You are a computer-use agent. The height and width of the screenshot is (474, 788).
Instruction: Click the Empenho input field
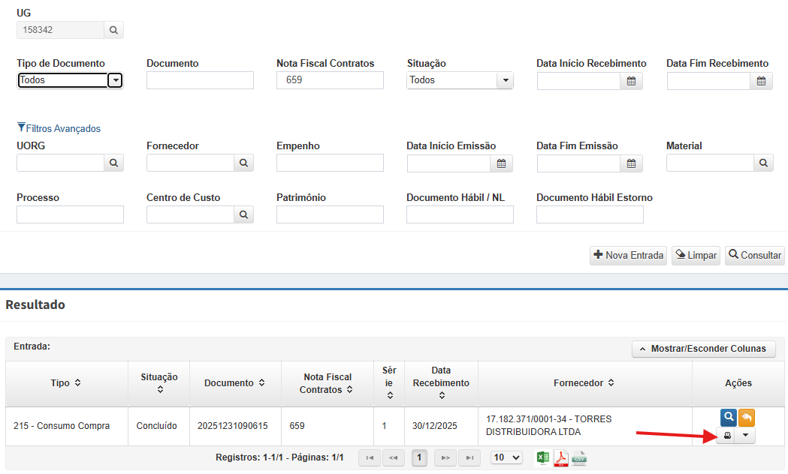pyautogui.click(x=330, y=163)
